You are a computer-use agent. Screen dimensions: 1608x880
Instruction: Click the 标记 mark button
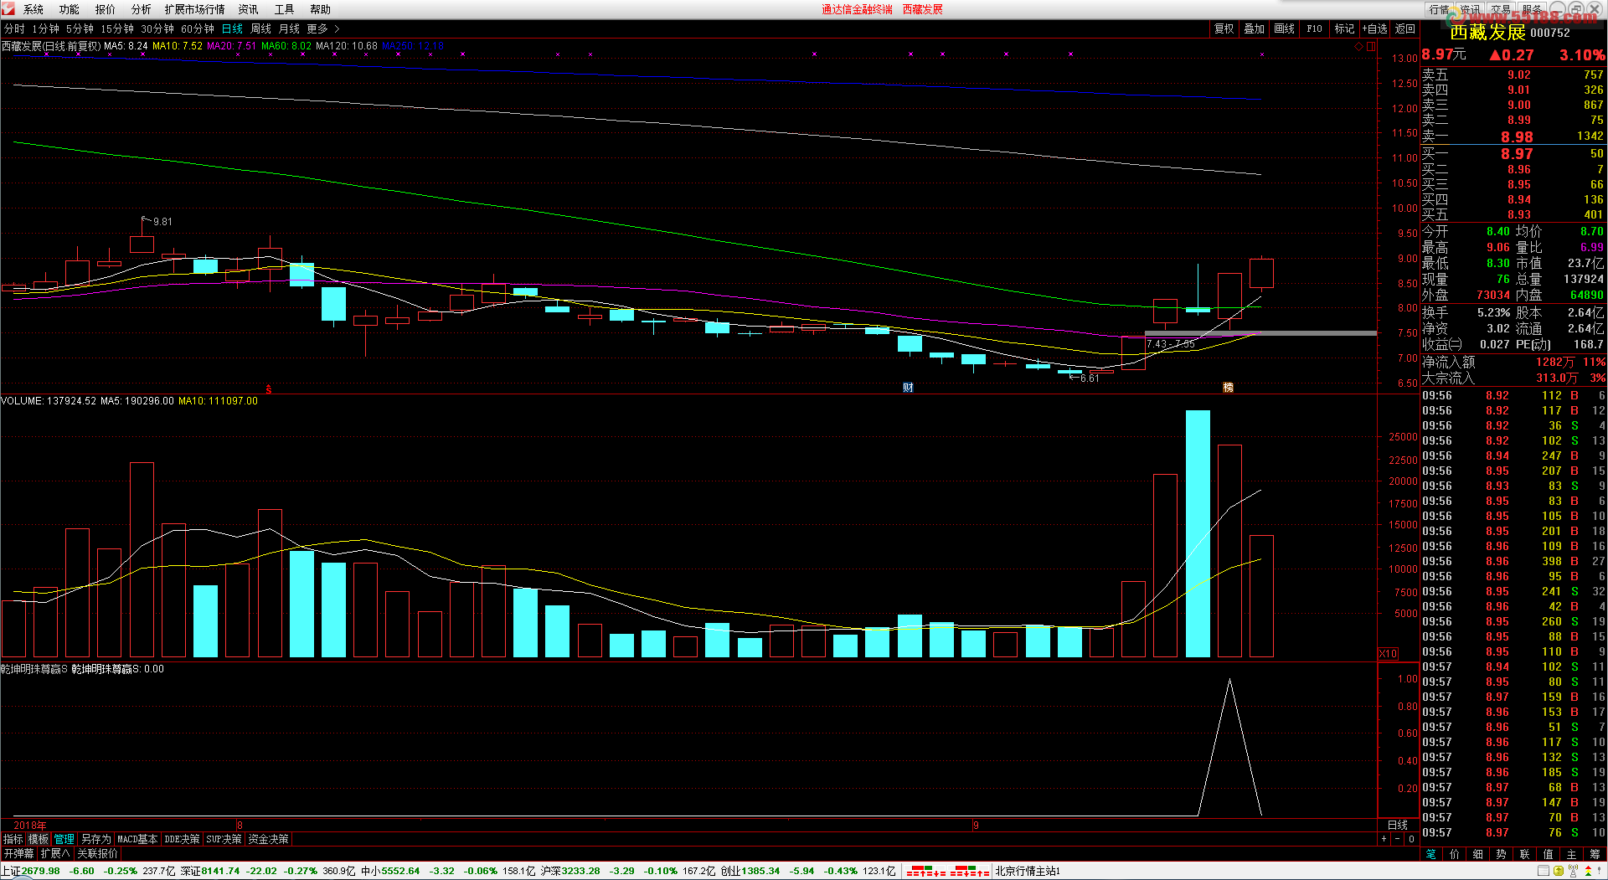pyautogui.click(x=1344, y=28)
